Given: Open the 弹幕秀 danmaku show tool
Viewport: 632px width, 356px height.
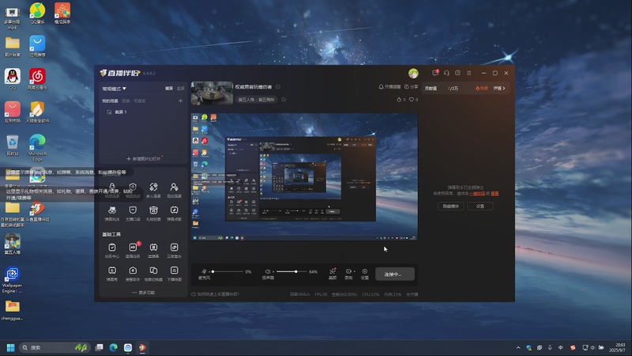Looking at the screenshot, I should (x=112, y=273).
